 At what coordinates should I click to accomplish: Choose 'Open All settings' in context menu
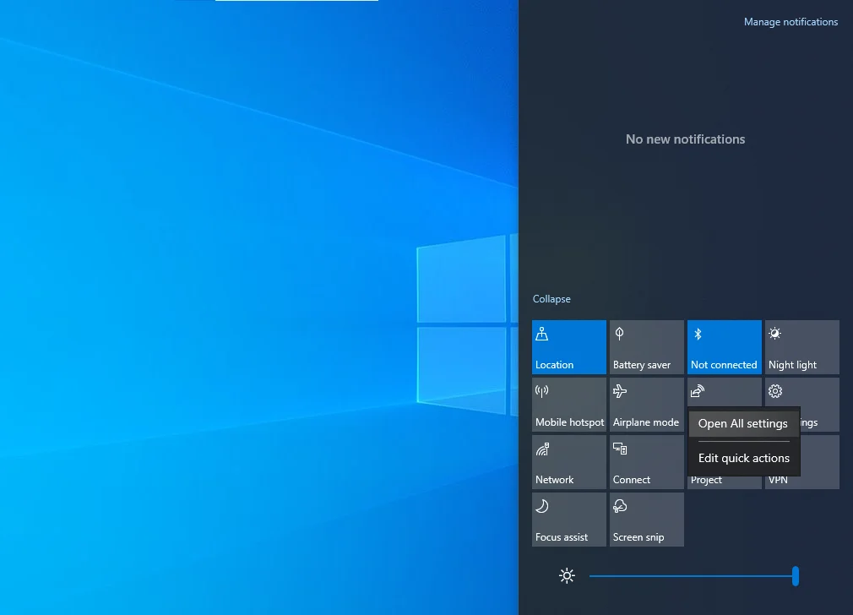[744, 423]
